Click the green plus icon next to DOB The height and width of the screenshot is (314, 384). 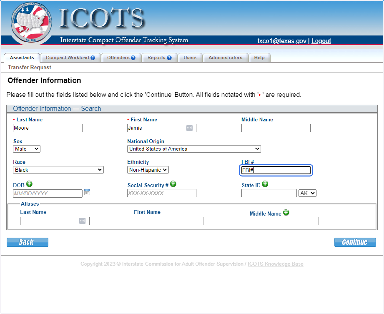pos(29,184)
